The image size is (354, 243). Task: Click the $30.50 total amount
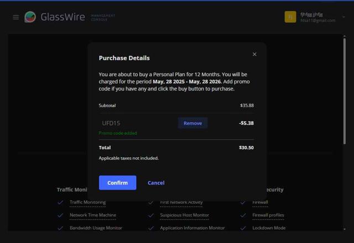246,147
